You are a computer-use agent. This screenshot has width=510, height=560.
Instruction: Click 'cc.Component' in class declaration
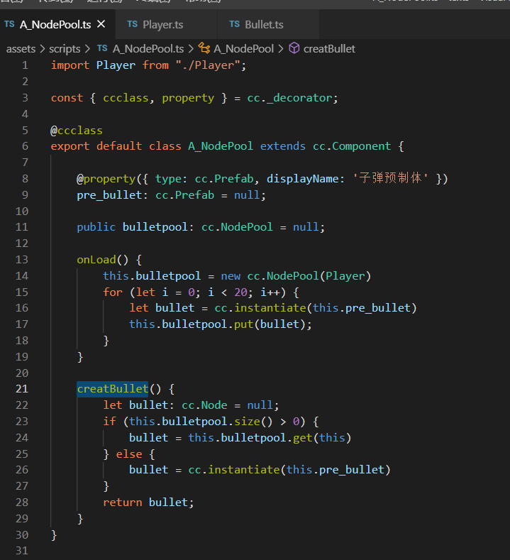point(352,146)
